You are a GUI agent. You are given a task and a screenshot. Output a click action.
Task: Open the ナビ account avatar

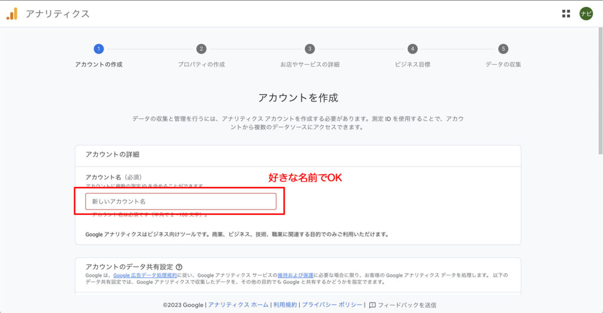(586, 14)
